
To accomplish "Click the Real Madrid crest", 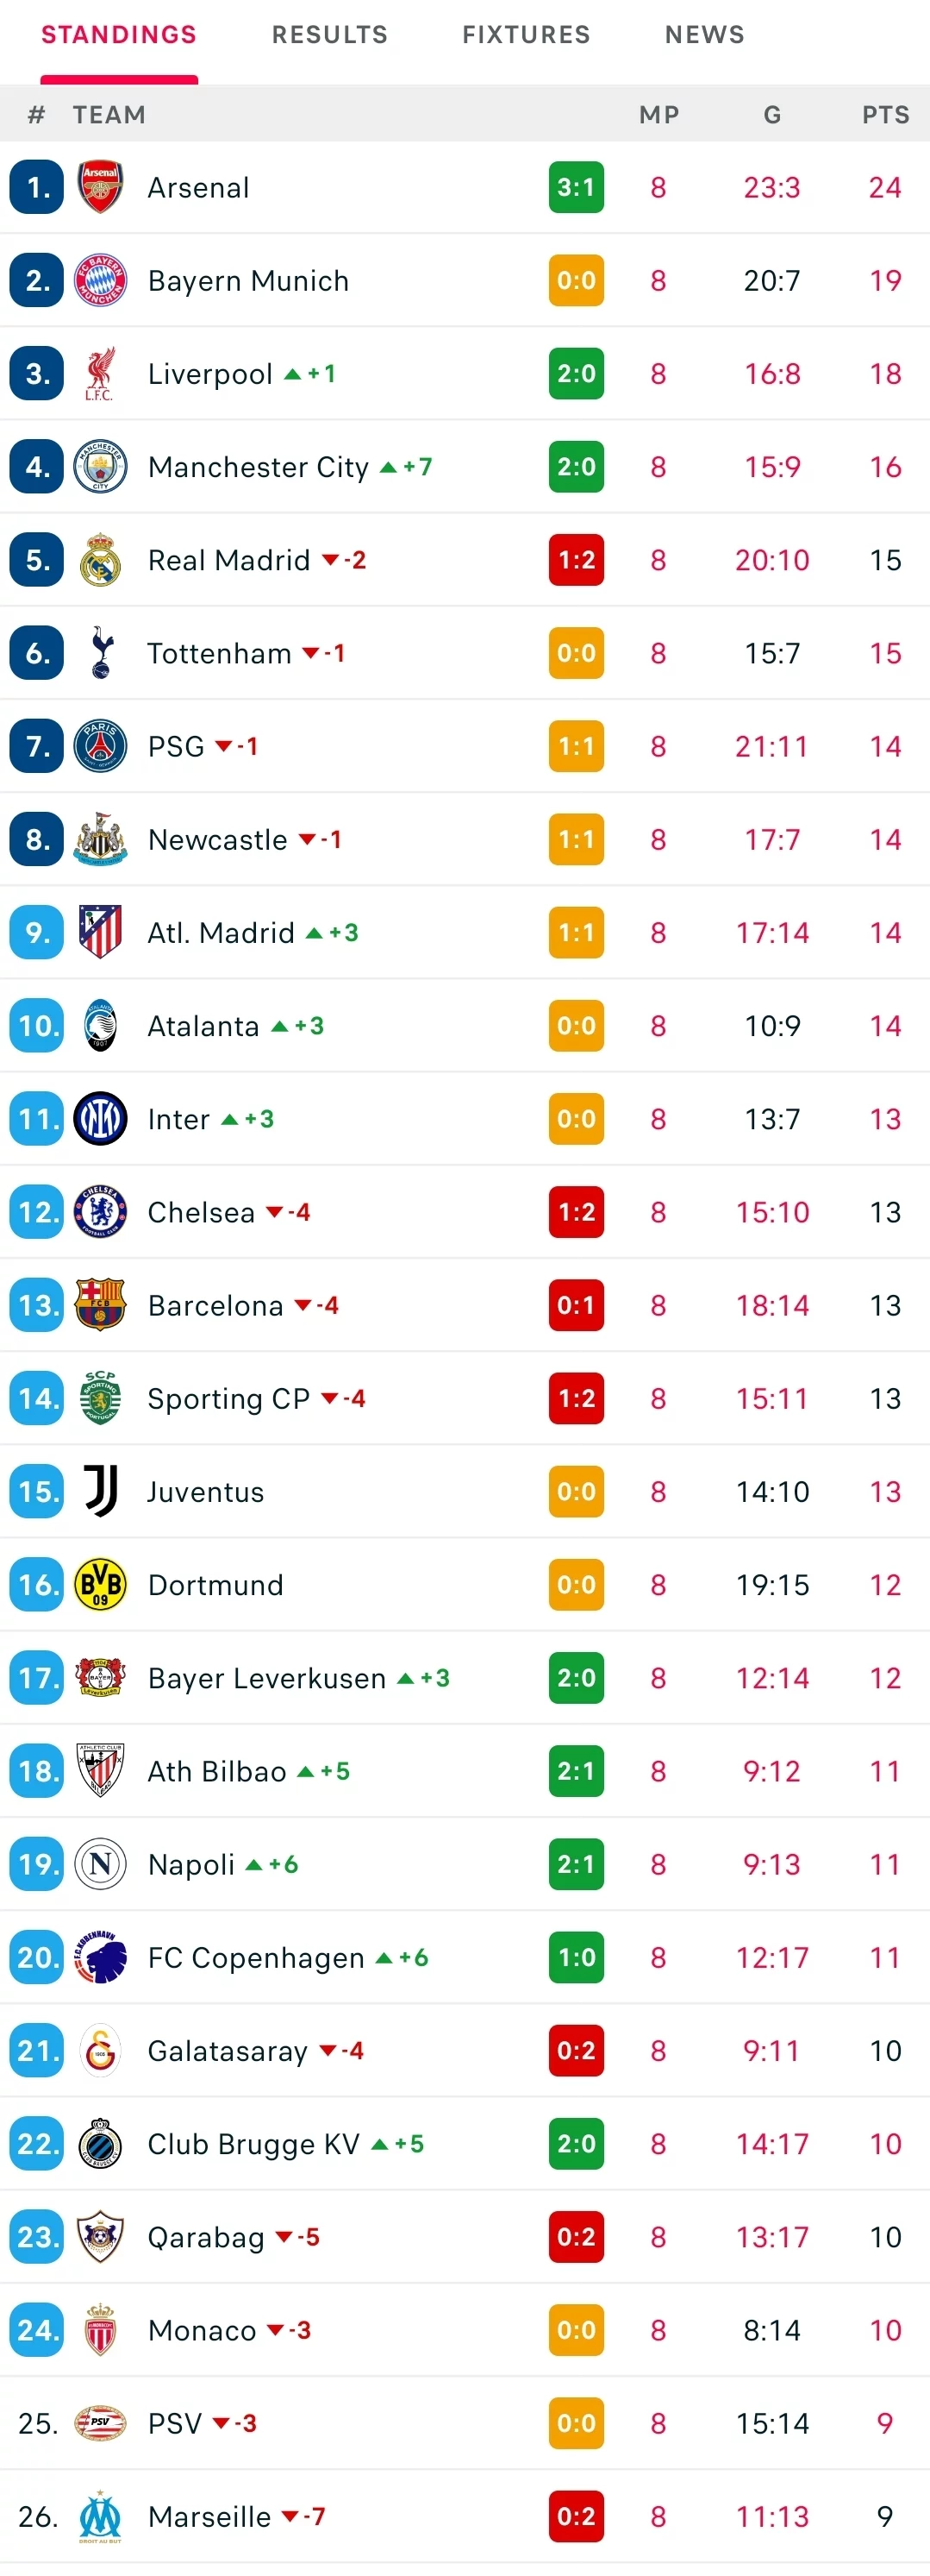I will coord(100,559).
